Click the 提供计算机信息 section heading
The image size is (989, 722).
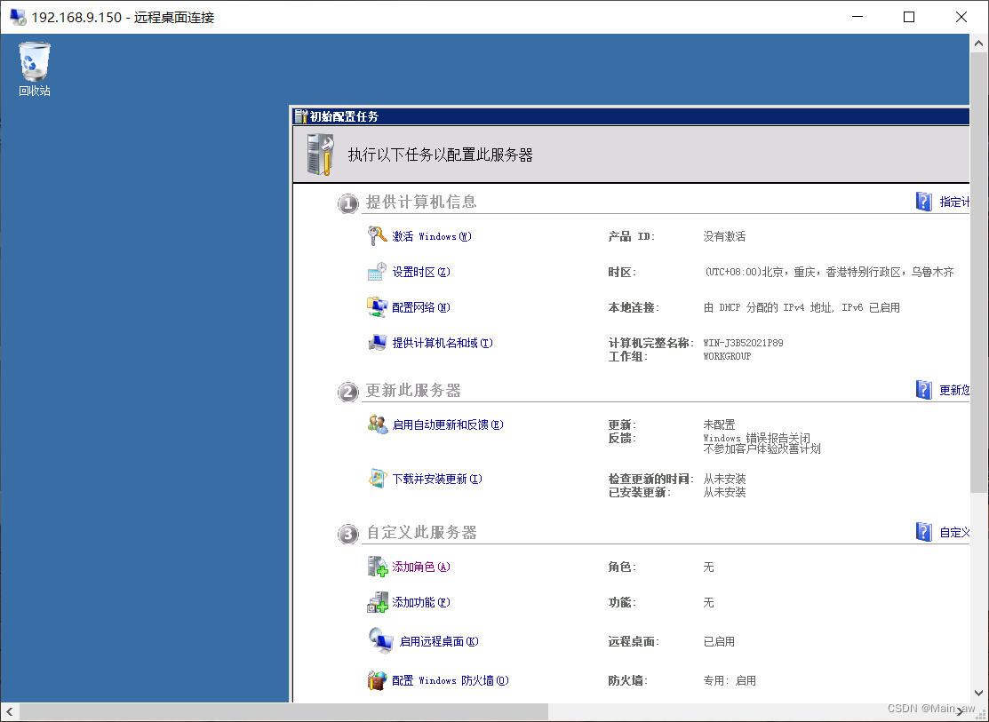[x=421, y=202]
